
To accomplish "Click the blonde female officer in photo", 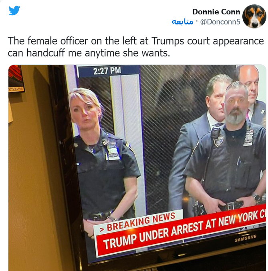I will [x=104, y=160].
